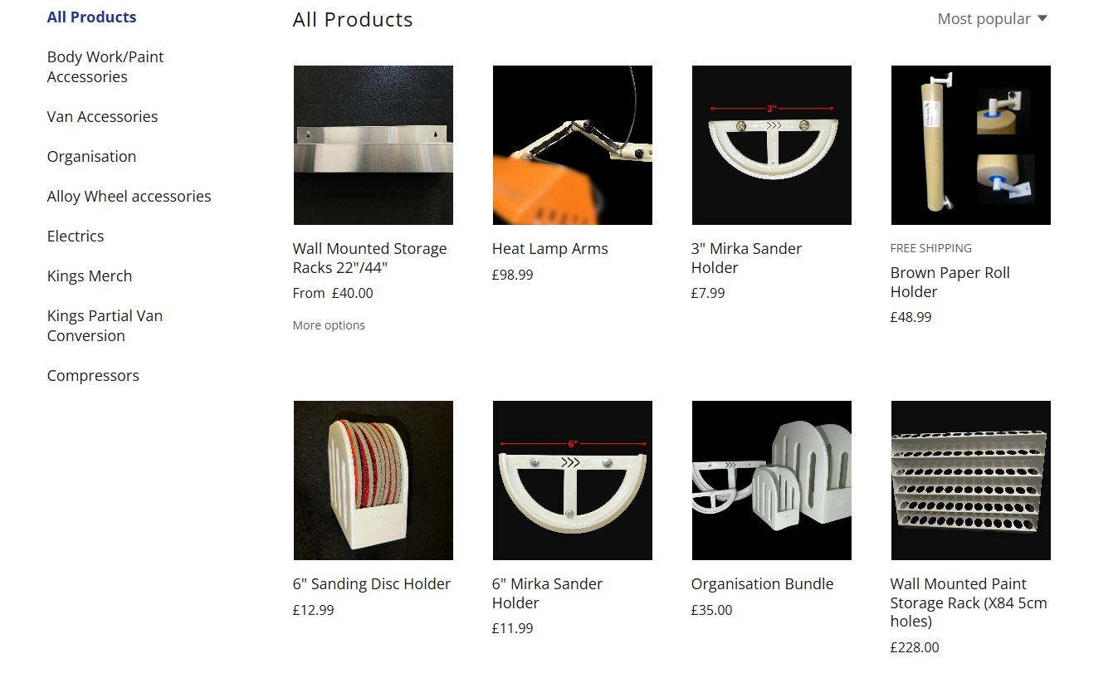Click the Wall Mounted Storage Racks product image
Screen dimensions: 1118x678
[x=373, y=145]
